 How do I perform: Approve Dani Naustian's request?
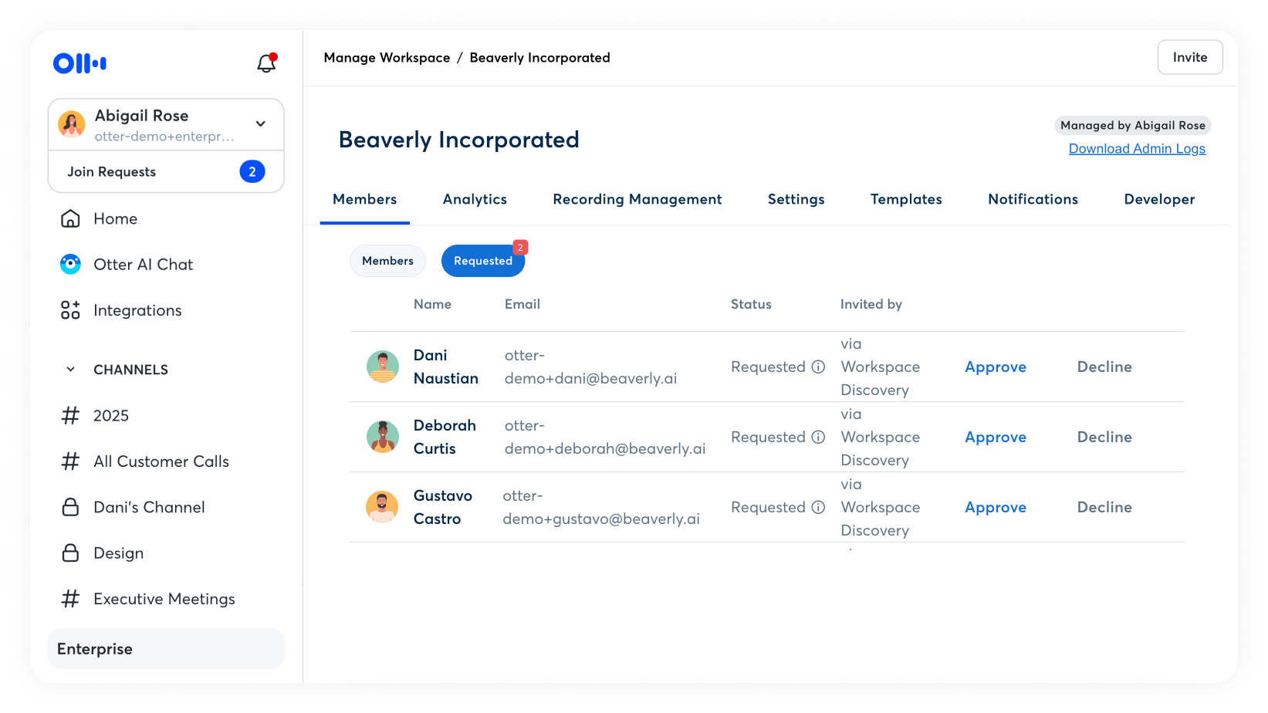995,367
